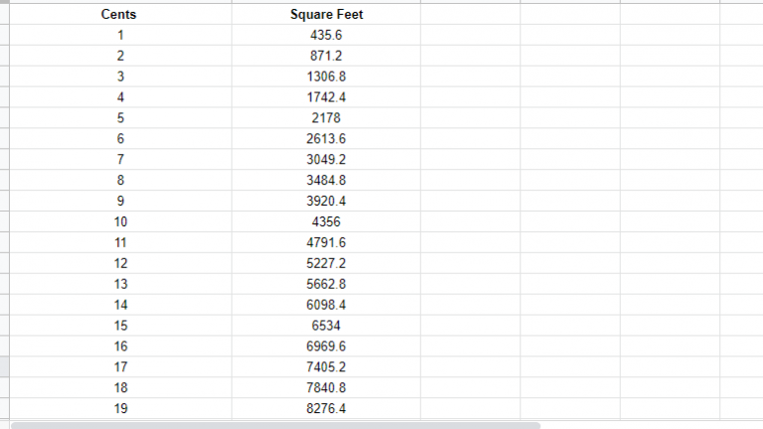Viewport: 763px width, 429px height.
Task: Click the cell showing 4356
Action: pos(326,221)
